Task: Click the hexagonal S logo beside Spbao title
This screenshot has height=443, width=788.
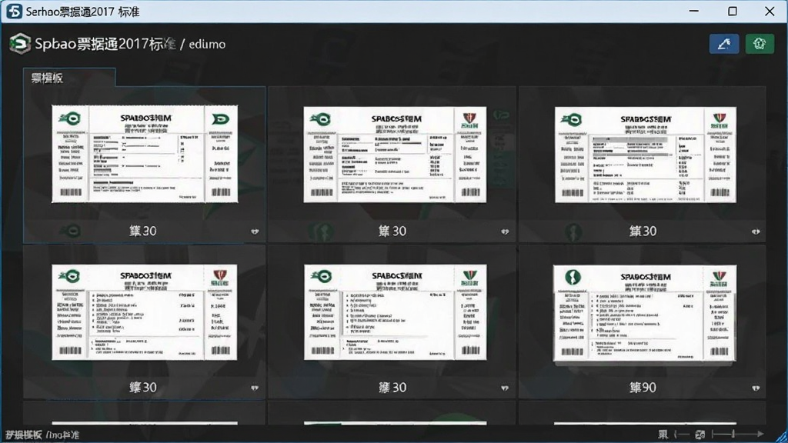Action: pyautogui.click(x=20, y=44)
